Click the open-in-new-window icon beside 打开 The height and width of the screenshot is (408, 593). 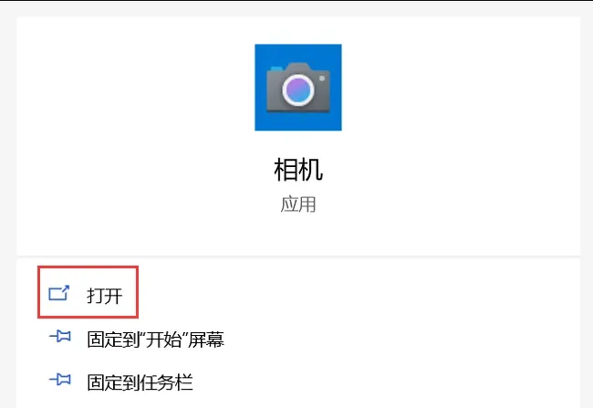59,293
